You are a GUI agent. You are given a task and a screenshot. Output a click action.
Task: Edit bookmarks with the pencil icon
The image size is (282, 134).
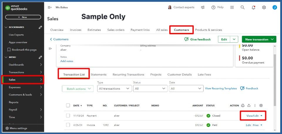tap(40, 27)
